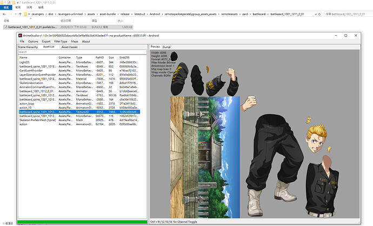This screenshot has height=226, width=373.
Task: Click the file icon of battlecard_1001_1011_0_01.prefab bundle
Action: [x=6, y=27]
